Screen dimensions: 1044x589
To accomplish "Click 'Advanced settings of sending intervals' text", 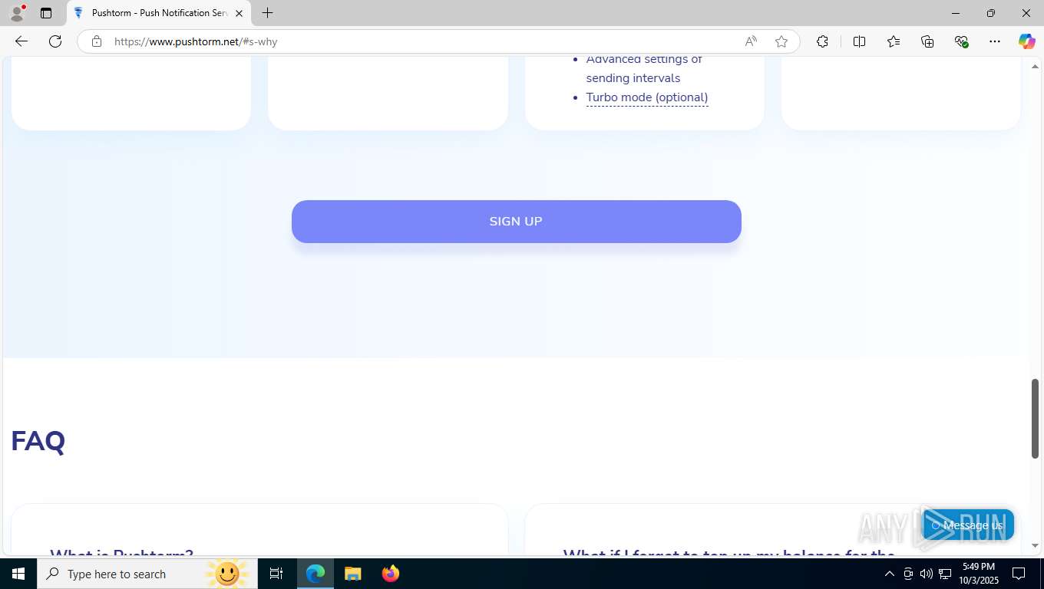I will pos(644,68).
